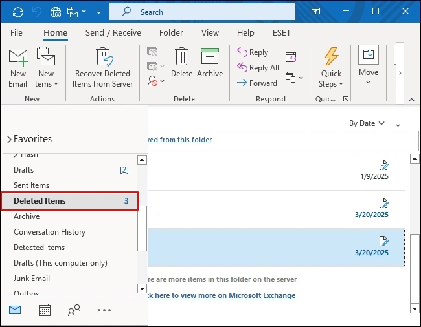
Task: Click the Delete trash can button
Action: [181, 63]
